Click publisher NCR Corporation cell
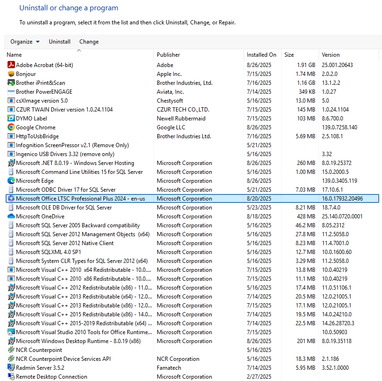The width and height of the screenshot is (382, 381). pos(178,359)
